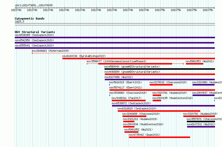
Task: Open the nsv6555041 (Sedlazeck2020) variant label
Action: coord(34,45)
